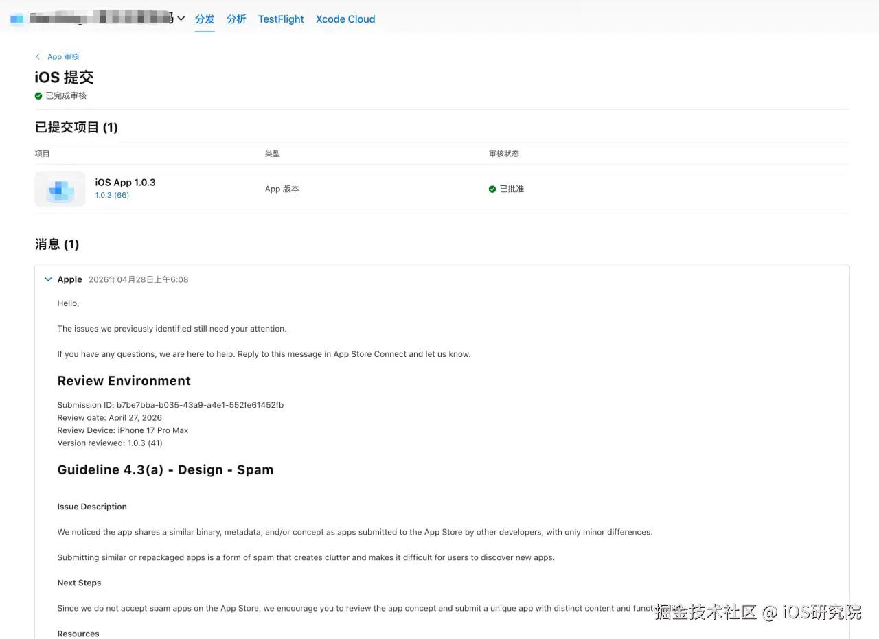Click the 类型 column header
This screenshot has height=639, width=879.
(x=273, y=154)
